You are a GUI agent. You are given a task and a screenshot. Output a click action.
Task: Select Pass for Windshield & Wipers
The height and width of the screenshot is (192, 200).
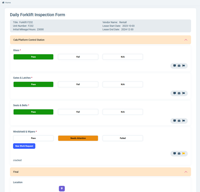click(x=33, y=138)
